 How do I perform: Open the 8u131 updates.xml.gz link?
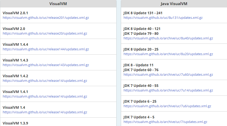(163, 18)
